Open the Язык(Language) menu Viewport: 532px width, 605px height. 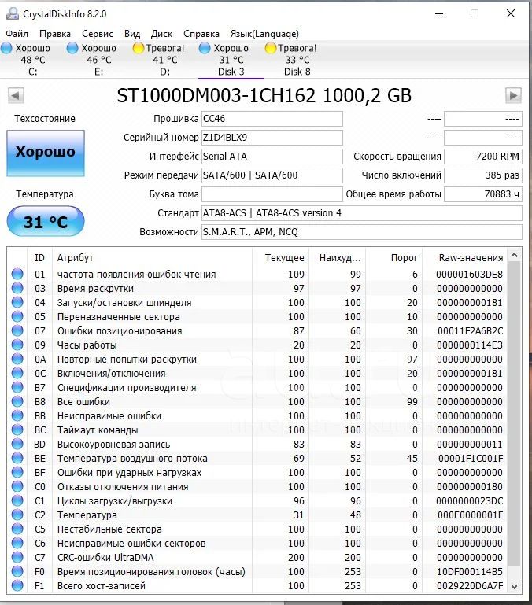click(264, 34)
